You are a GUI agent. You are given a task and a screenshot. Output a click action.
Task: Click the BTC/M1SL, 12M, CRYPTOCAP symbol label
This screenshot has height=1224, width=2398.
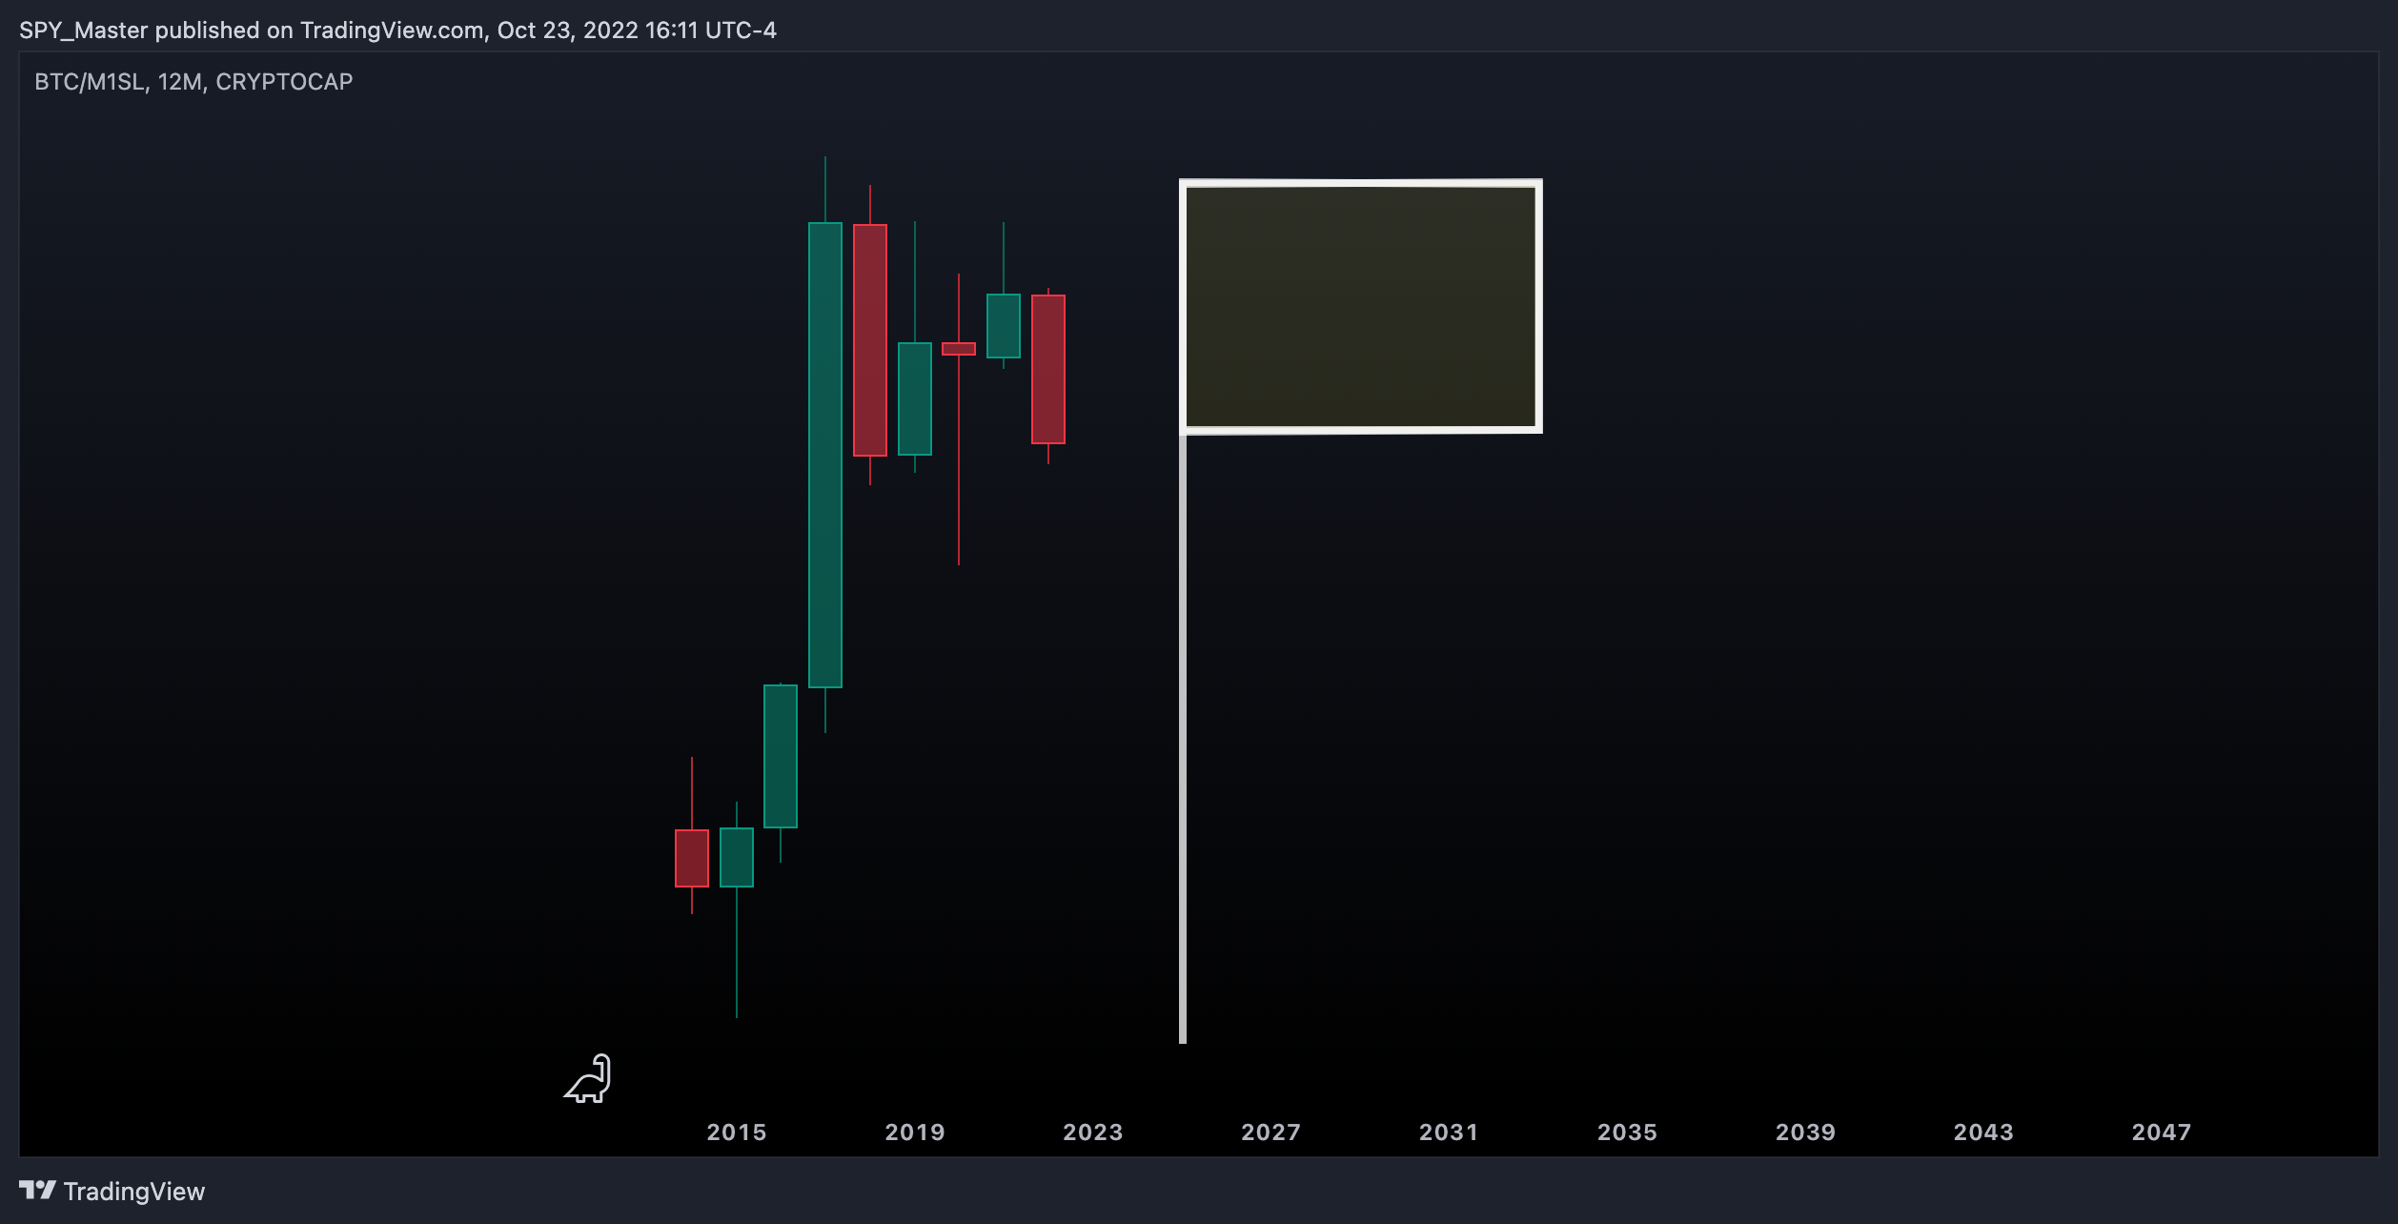pyautogui.click(x=193, y=82)
